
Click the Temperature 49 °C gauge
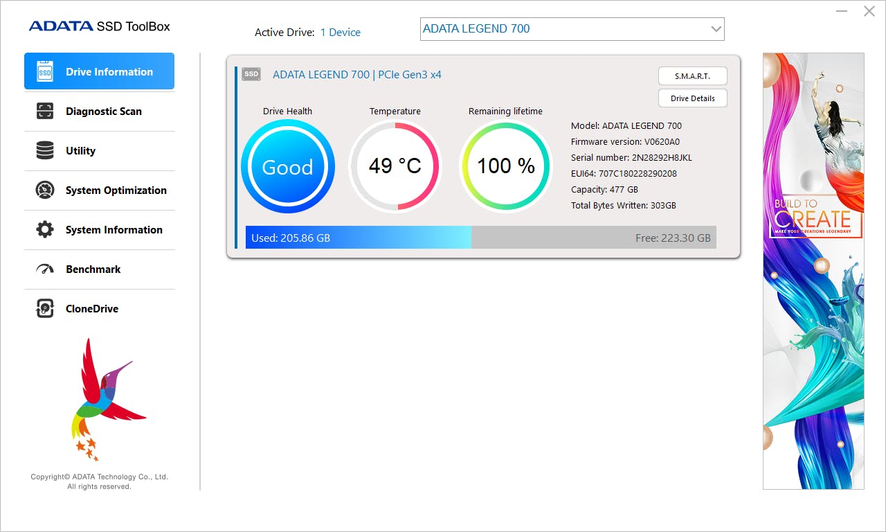pyautogui.click(x=395, y=166)
